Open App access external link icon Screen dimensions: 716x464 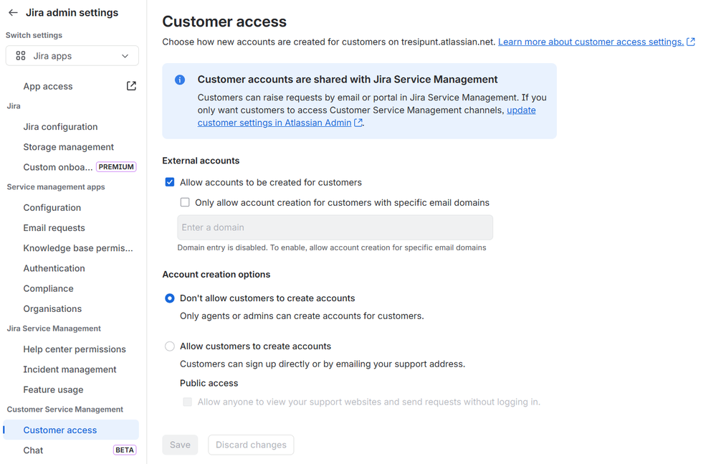pos(131,86)
